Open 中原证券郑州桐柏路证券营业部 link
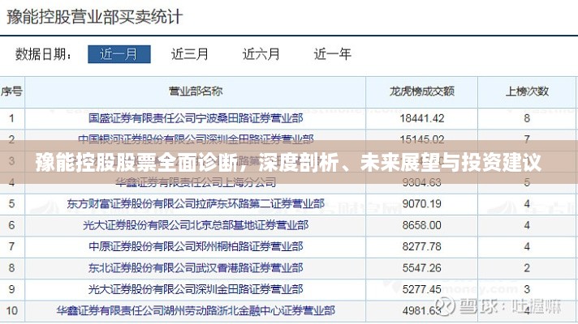 coord(196,246)
